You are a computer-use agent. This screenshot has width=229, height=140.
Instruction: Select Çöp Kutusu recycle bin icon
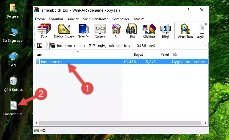tap(13, 81)
